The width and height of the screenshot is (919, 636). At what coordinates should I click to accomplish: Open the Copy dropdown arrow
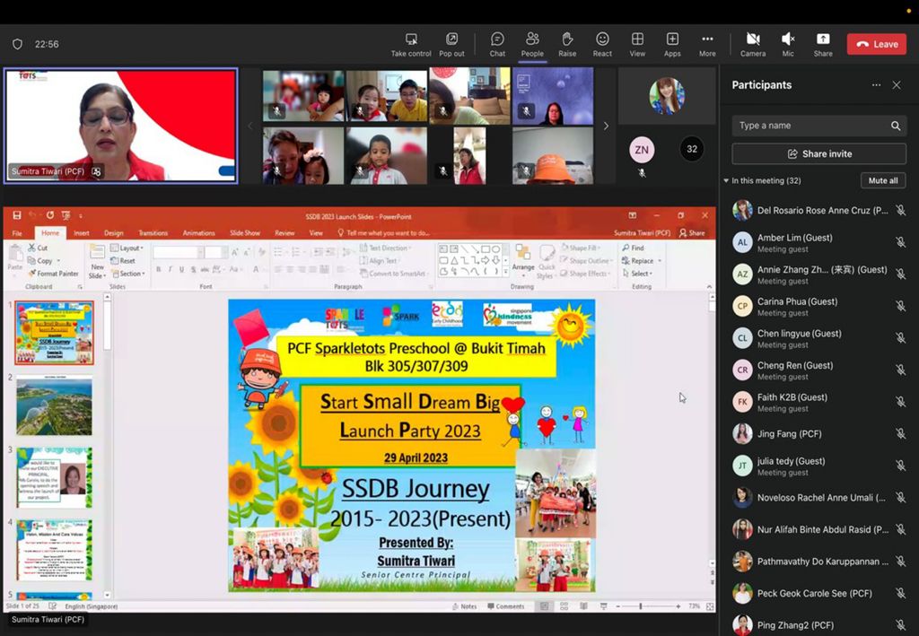click(58, 261)
